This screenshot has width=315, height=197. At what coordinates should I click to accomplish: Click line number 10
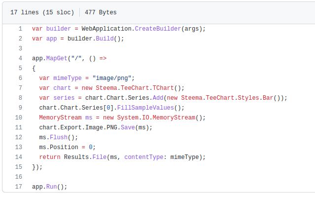(x=18, y=118)
